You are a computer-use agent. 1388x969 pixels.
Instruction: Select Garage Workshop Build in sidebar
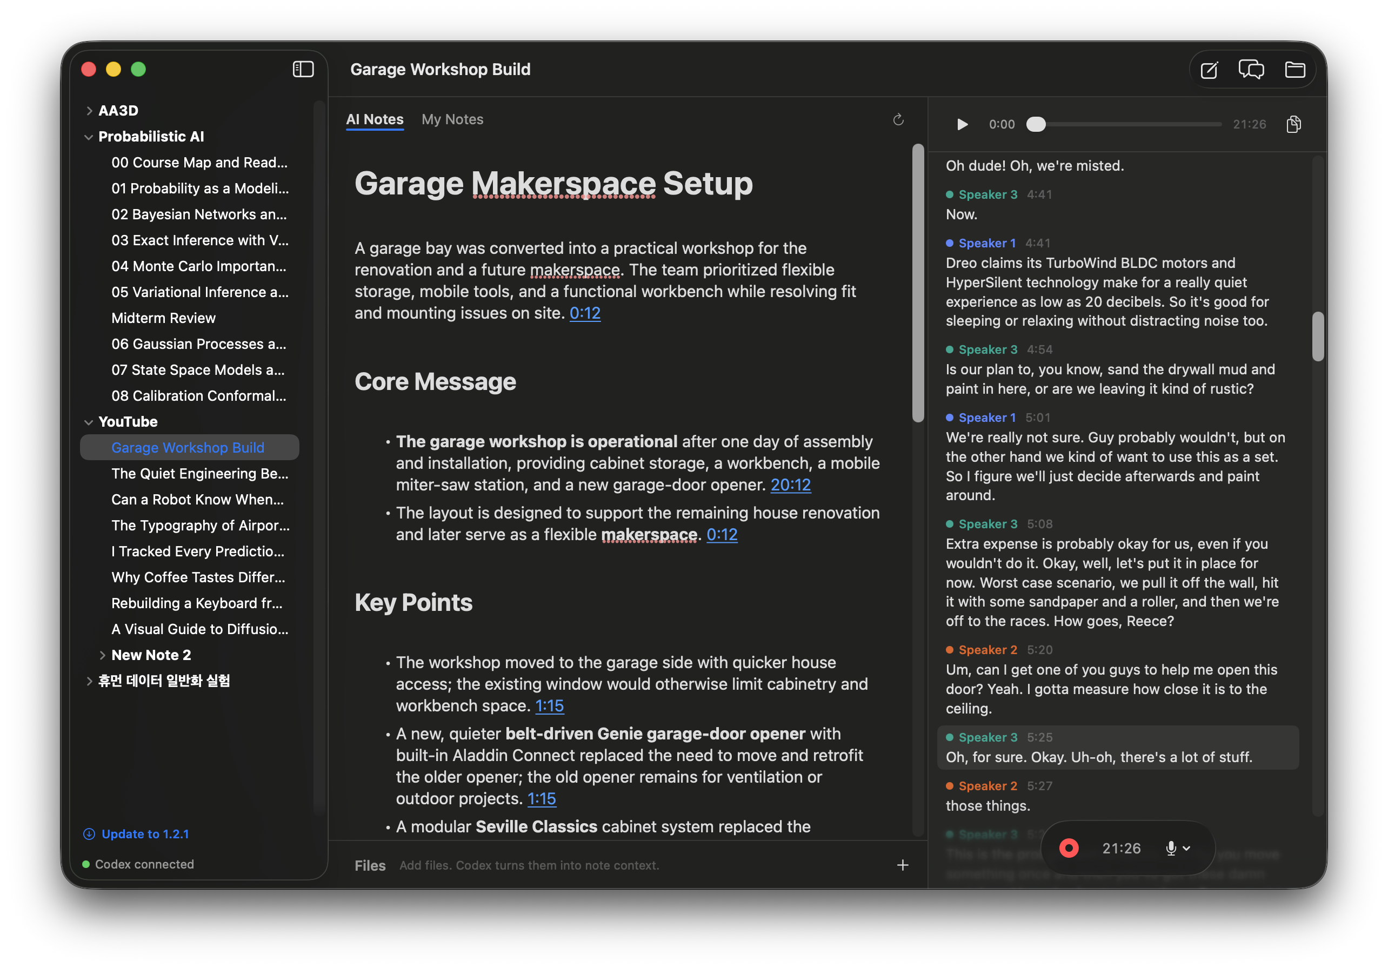189,448
